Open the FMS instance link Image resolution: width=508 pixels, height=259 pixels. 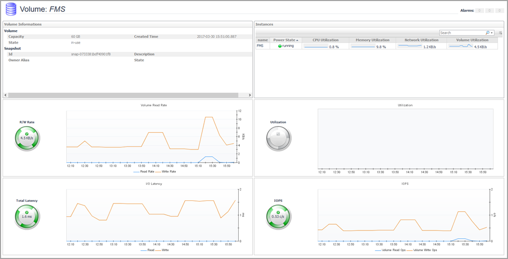(260, 46)
